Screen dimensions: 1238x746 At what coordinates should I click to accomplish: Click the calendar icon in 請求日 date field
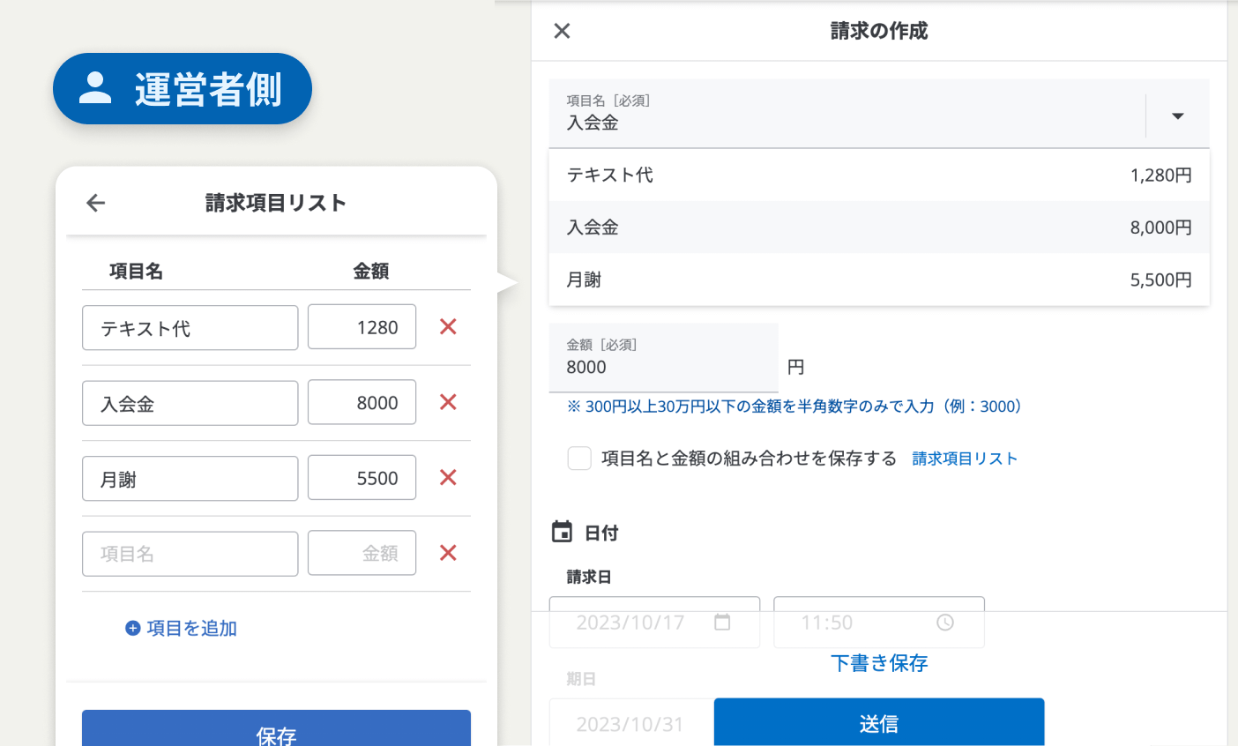coord(722,623)
